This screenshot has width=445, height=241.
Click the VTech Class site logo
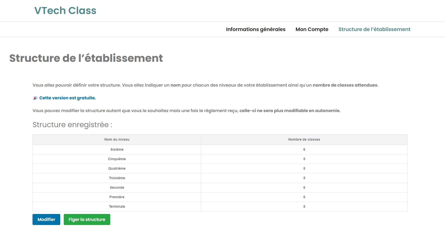[65, 11]
